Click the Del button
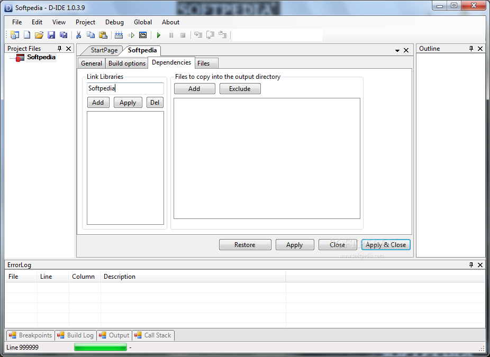490x357 pixels. point(155,103)
